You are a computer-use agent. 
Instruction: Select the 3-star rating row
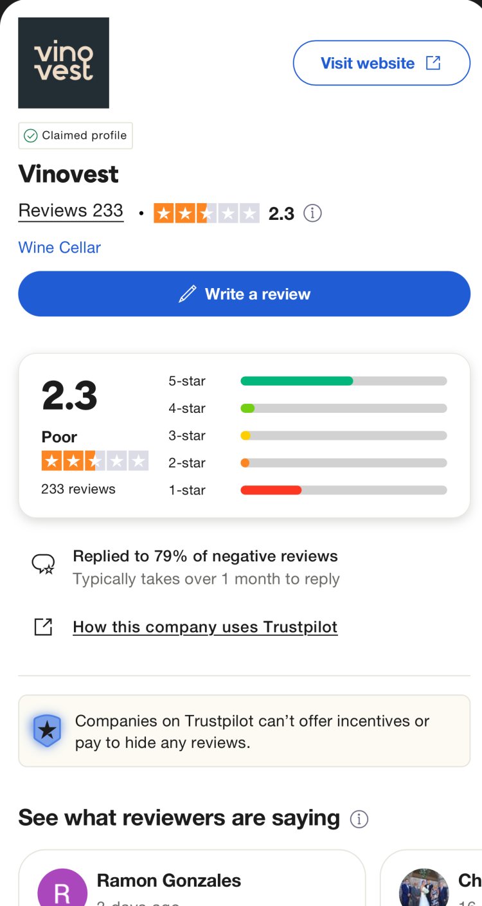[x=186, y=435]
